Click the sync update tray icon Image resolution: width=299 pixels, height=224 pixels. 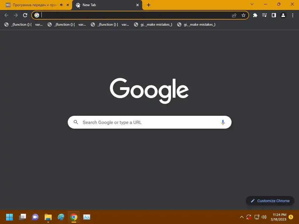(249, 217)
